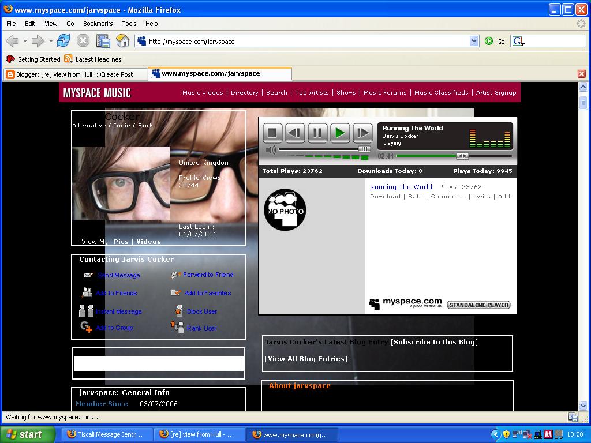Image resolution: width=591 pixels, height=443 pixels.
Task: Switch to Blogger Create Post tab
Action: click(76, 74)
